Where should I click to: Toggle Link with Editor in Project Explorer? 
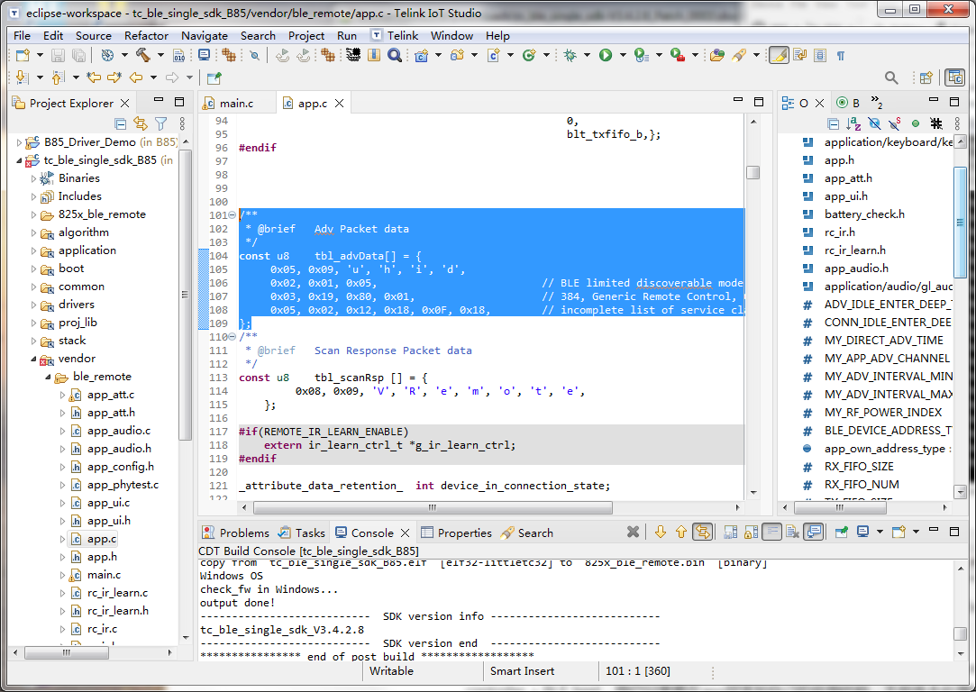(x=141, y=123)
